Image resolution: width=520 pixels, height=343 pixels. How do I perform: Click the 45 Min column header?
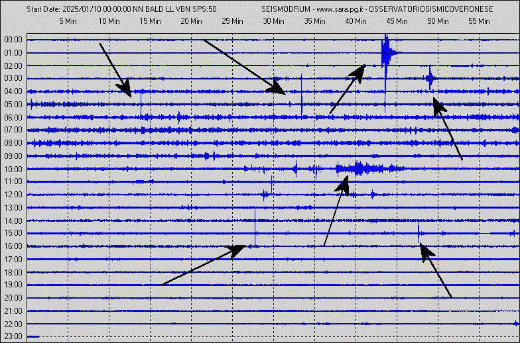point(397,21)
